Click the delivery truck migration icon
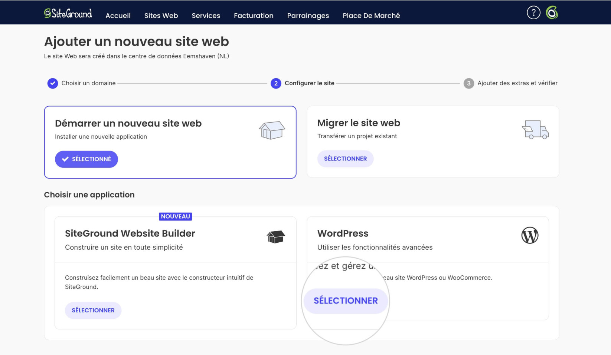Screen dimensions: 611x355 [535, 130]
